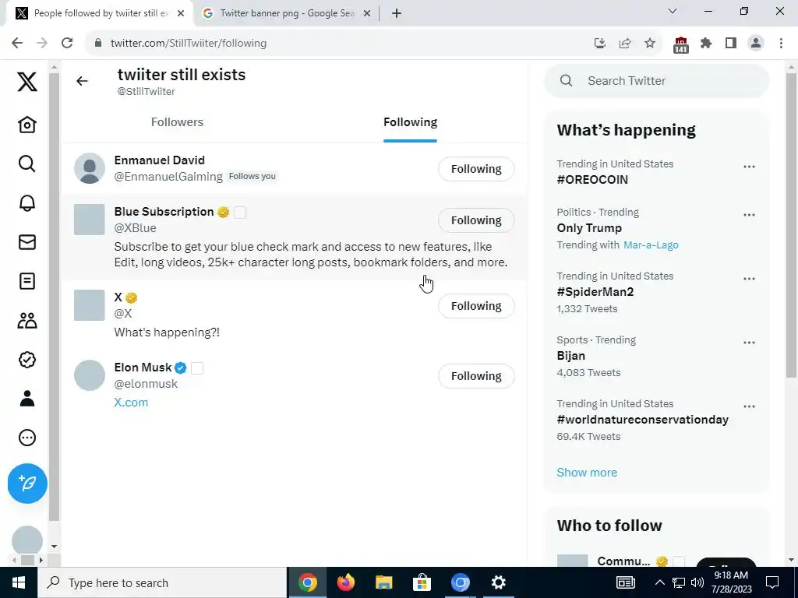Open Profile person icon in sidebar

pos(27,399)
